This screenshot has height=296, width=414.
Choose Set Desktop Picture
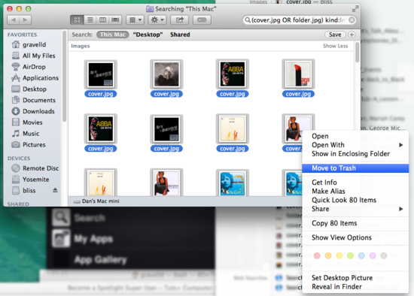355,278
